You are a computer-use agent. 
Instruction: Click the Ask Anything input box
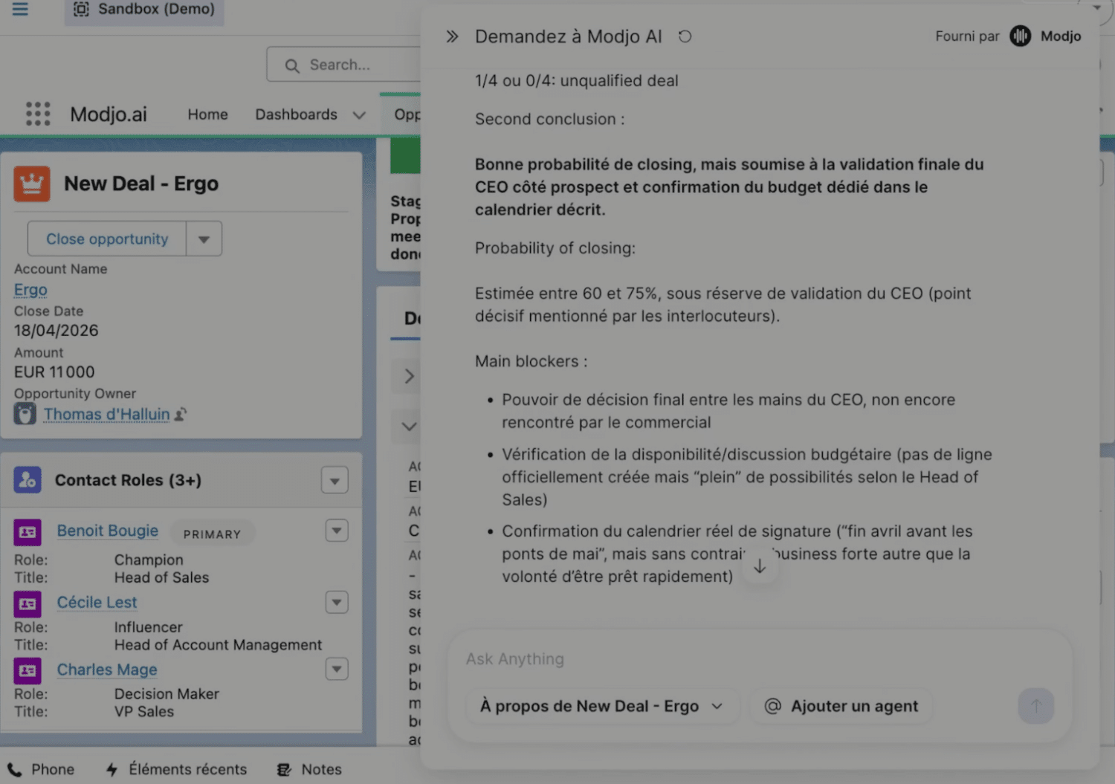click(x=758, y=659)
